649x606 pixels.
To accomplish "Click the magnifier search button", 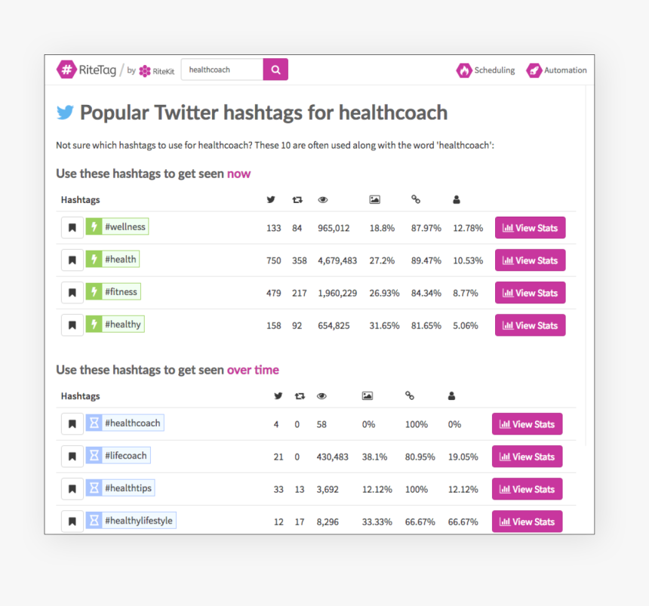I will 275,69.
